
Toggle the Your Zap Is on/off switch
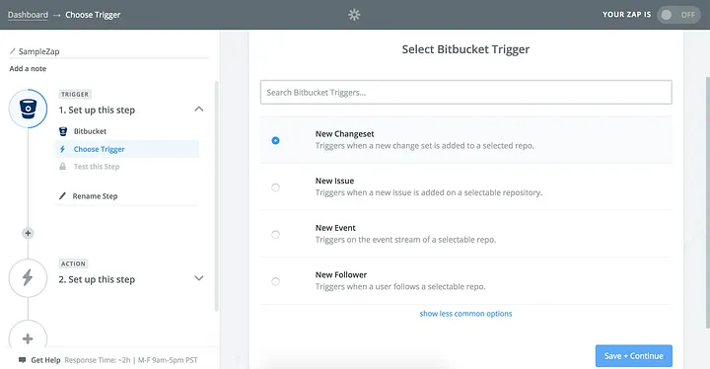click(x=678, y=15)
